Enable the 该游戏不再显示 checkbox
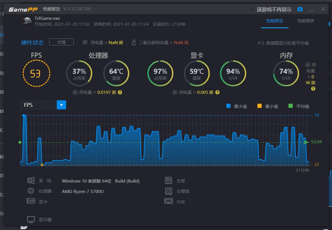Viewport: 332px width, 230px height. [x=253, y=9]
